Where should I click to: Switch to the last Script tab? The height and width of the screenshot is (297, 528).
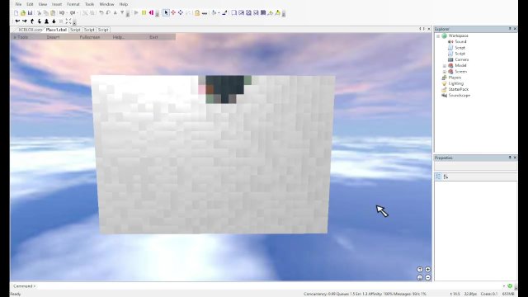click(x=103, y=30)
